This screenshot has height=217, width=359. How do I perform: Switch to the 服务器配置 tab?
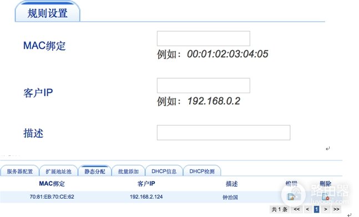click(19, 171)
